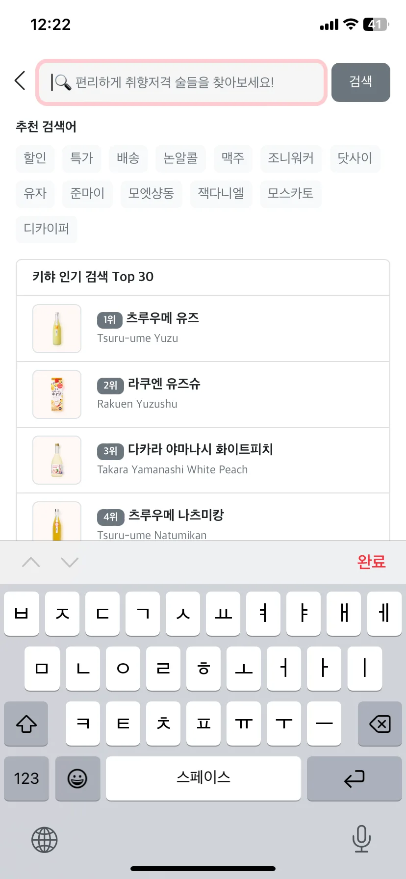Go to previous field with up chevron
406x879 pixels.
(31, 562)
